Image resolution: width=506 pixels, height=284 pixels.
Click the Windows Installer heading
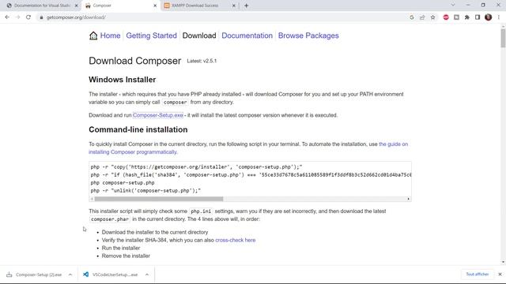coord(123,80)
